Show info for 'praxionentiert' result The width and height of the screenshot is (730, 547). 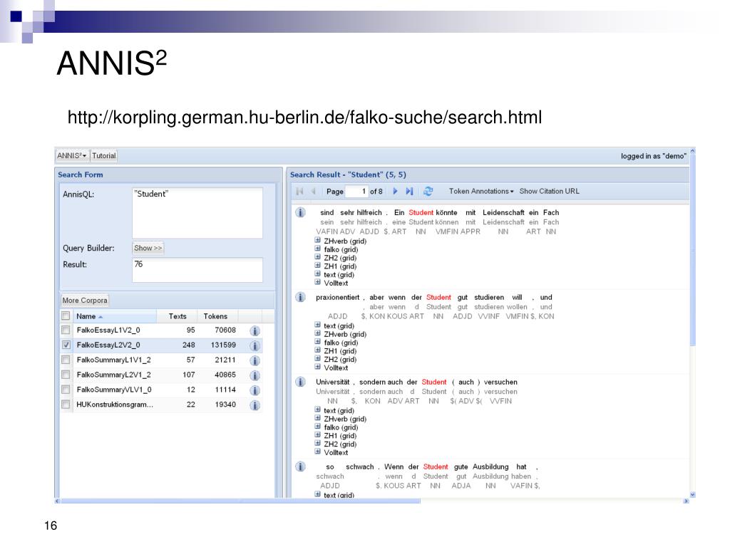pyautogui.click(x=301, y=297)
